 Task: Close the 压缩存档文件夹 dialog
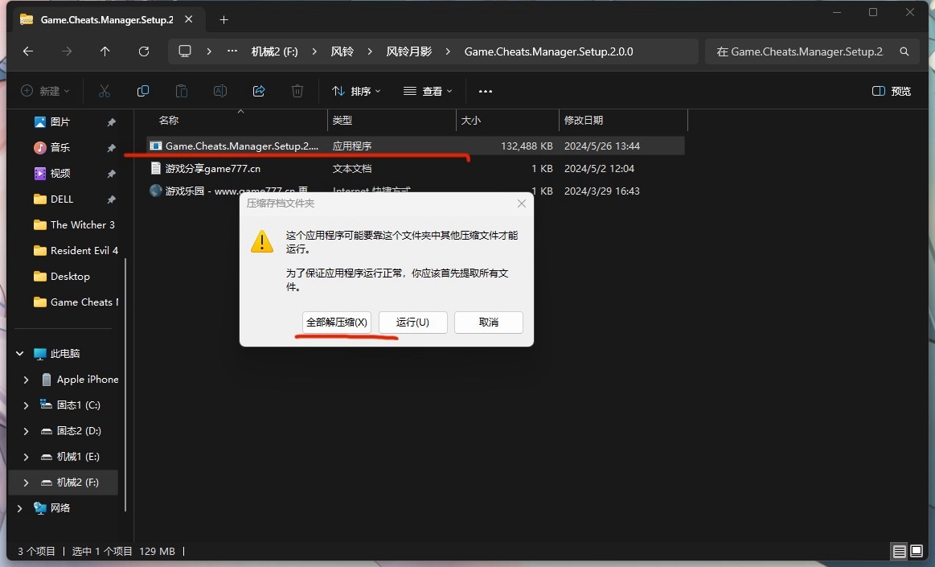pyautogui.click(x=522, y=204)
